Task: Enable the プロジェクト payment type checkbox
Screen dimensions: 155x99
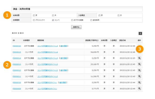Action: pyautogui.click(x=34, y=20)
